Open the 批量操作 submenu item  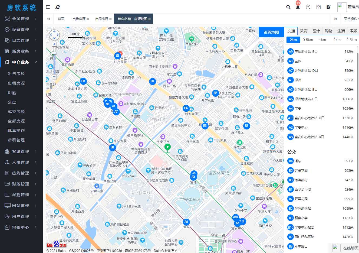tap(16, 131)
